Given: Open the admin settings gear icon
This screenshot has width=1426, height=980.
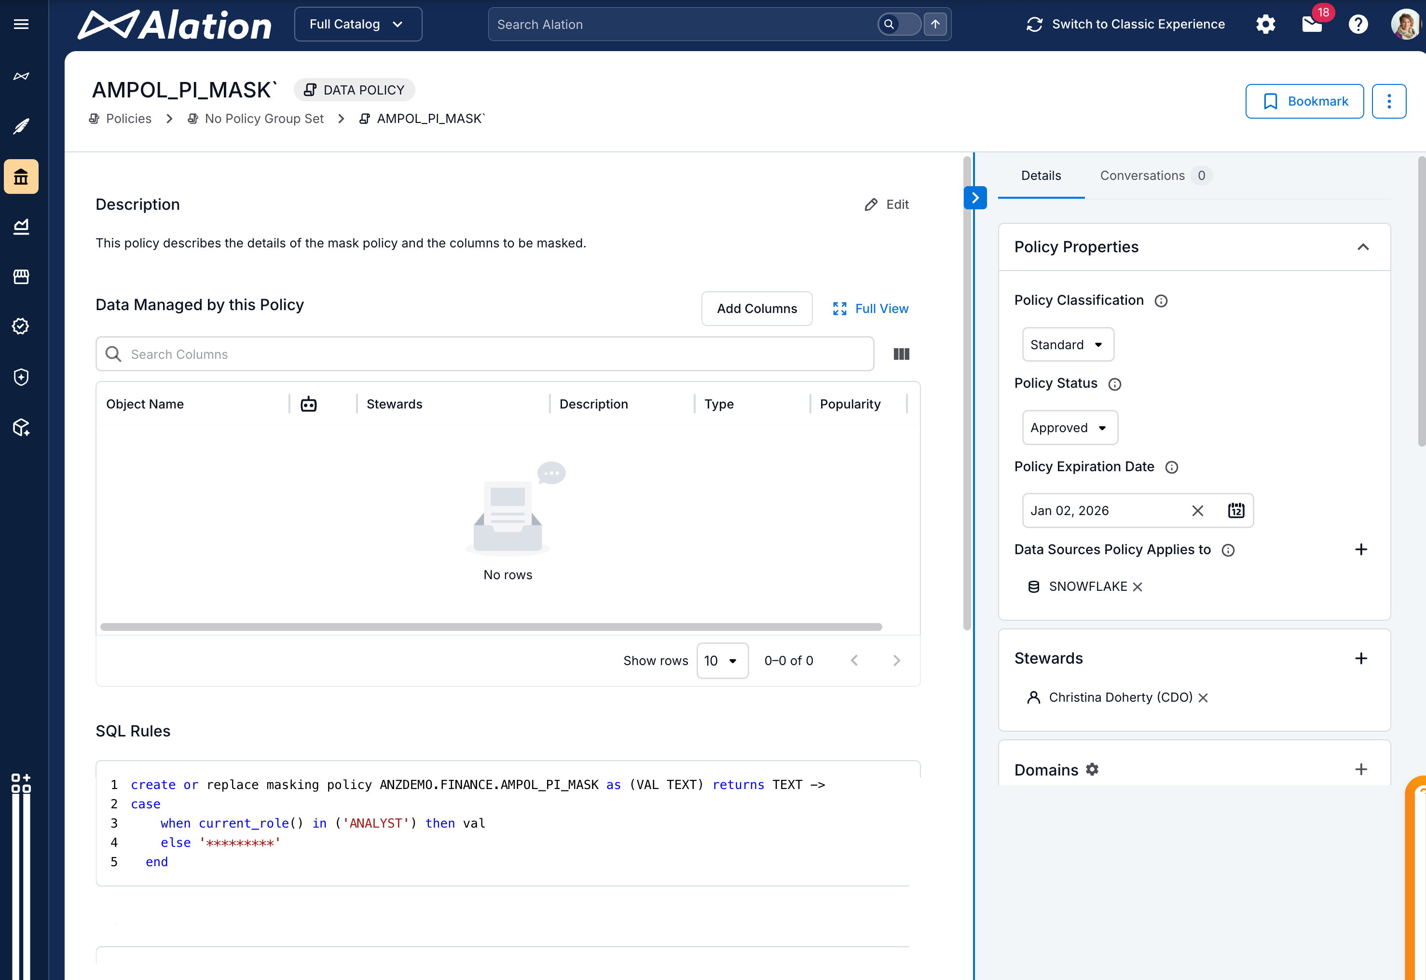Looking at the screenshot, I should pyautogui.click(x=1265, y=25).
